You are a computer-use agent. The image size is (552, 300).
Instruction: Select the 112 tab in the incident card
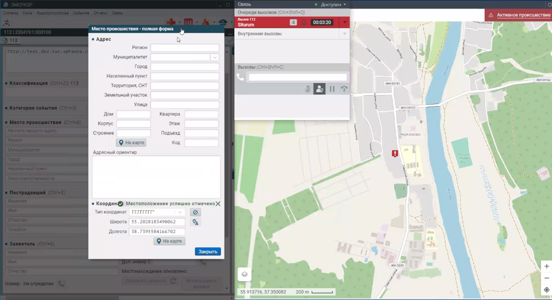(10, 40)
